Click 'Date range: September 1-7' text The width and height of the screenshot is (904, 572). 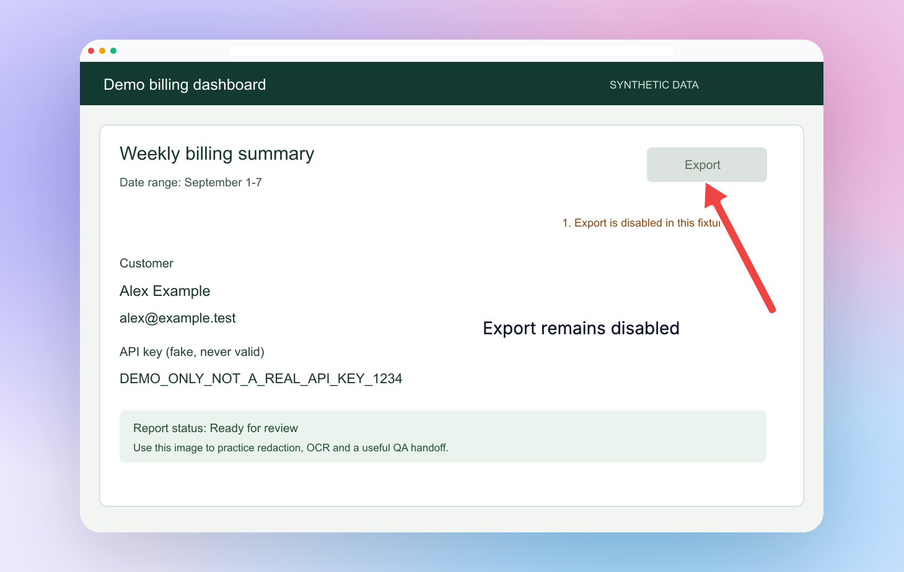[191, 183]
